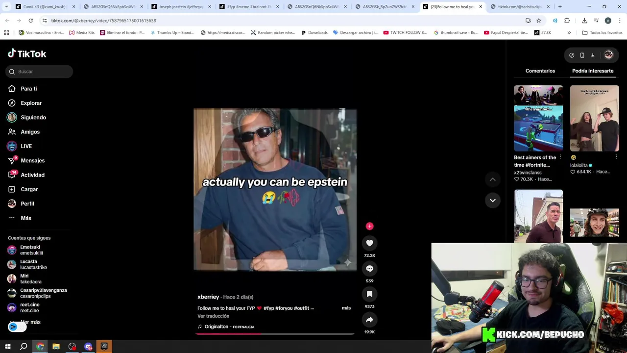Viewport: 627px width, 353px height.
Task: Open the Best aimers Fortnite video thumbnail
Action: 538,119
